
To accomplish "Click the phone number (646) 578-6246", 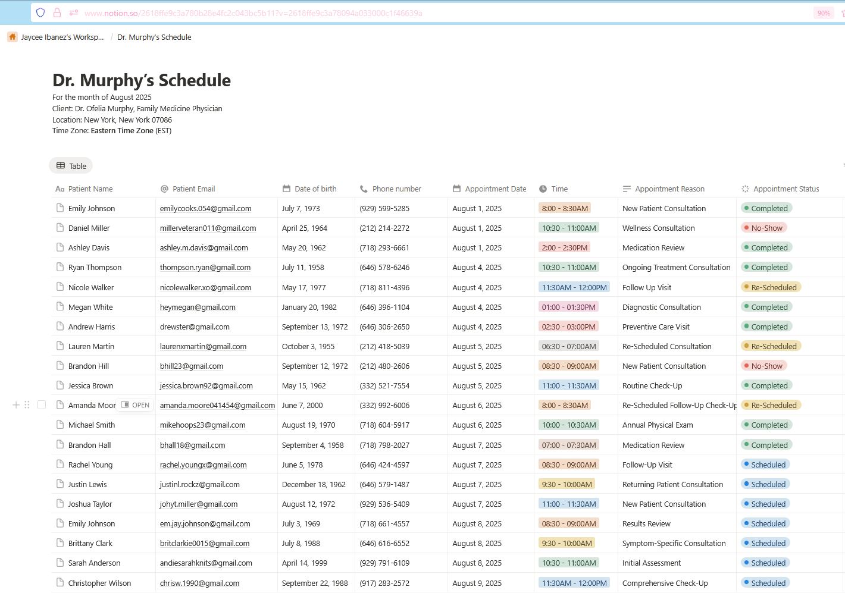I will (384, 267).
